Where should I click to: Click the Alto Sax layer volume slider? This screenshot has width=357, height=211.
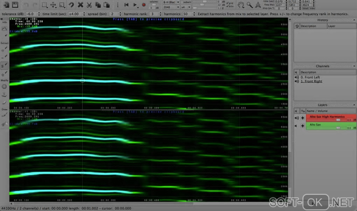coord(338,128)
